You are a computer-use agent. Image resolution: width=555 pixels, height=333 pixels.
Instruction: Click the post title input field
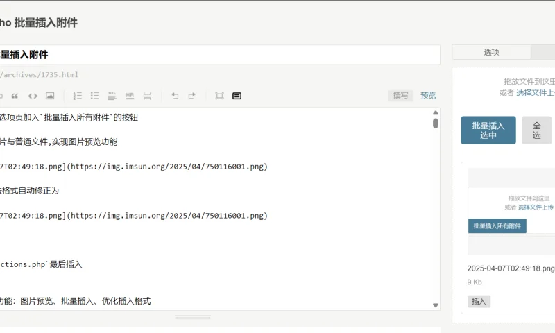click(219, 55)
